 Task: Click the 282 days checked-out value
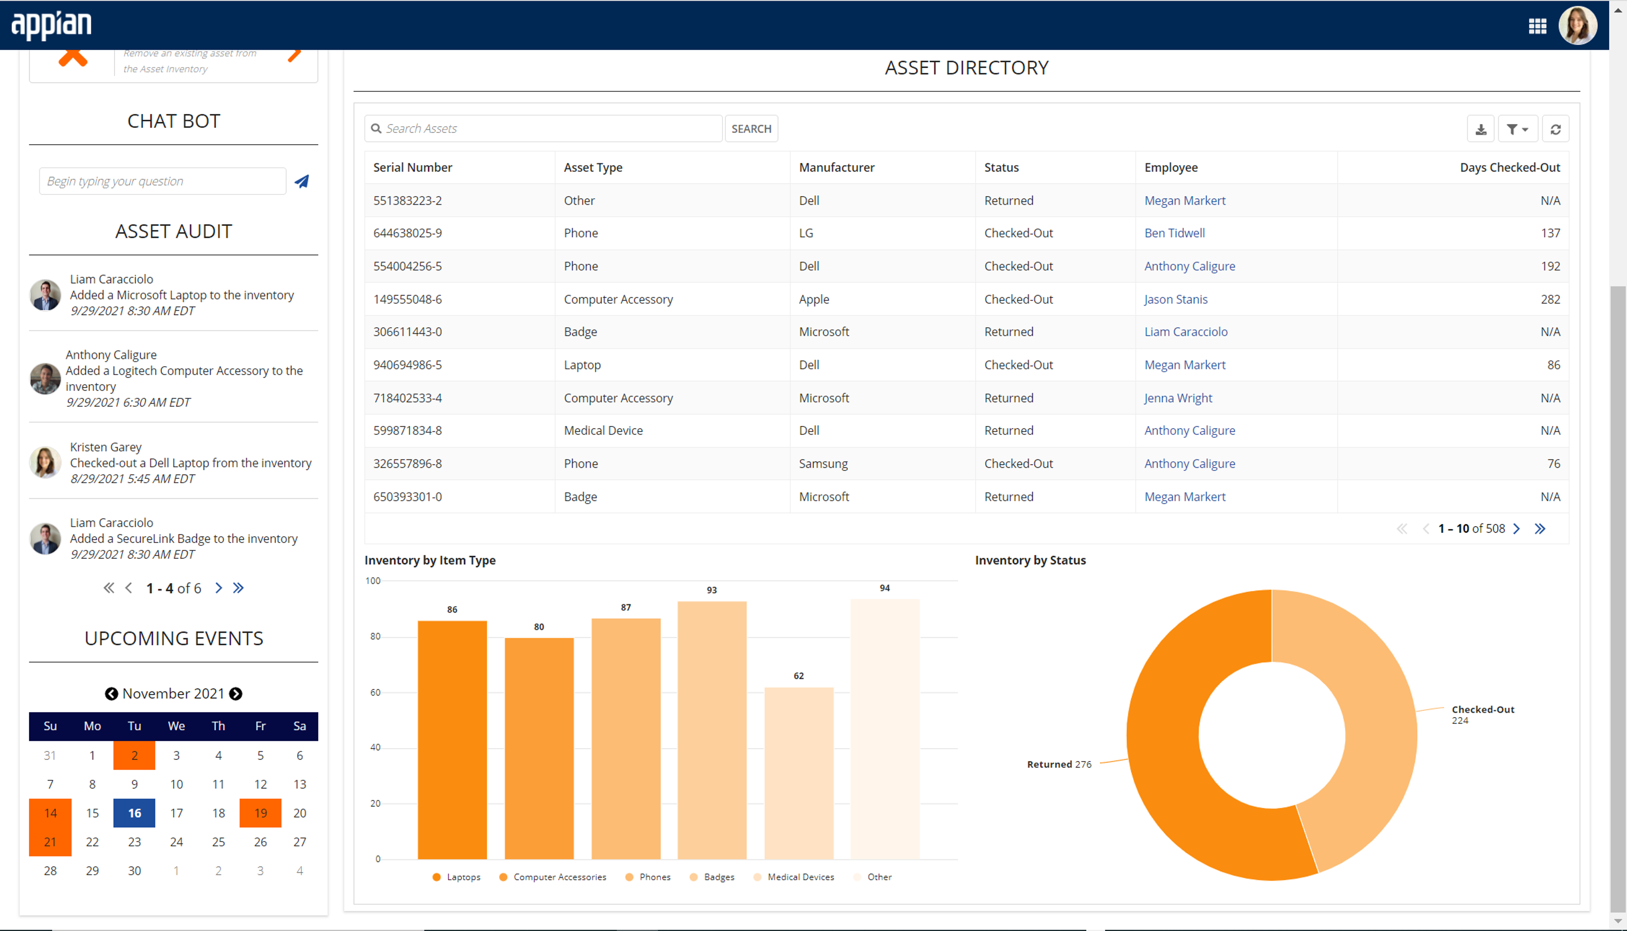tap(1550, 299)
